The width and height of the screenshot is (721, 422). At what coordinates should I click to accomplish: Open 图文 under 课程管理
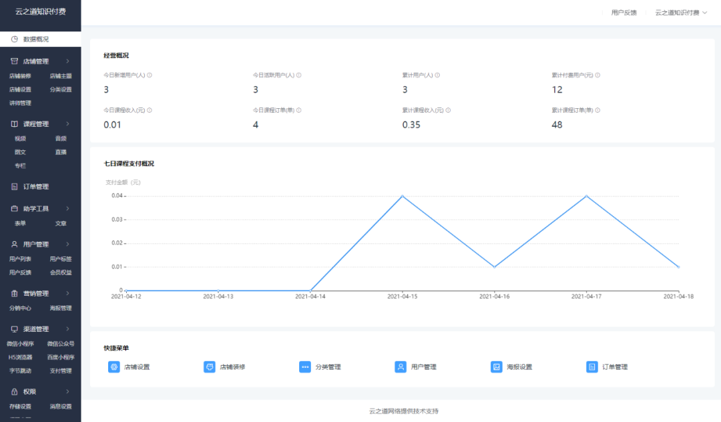point(20,152)
